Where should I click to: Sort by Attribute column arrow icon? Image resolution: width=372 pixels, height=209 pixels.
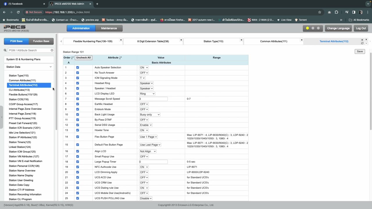(121, 57)
